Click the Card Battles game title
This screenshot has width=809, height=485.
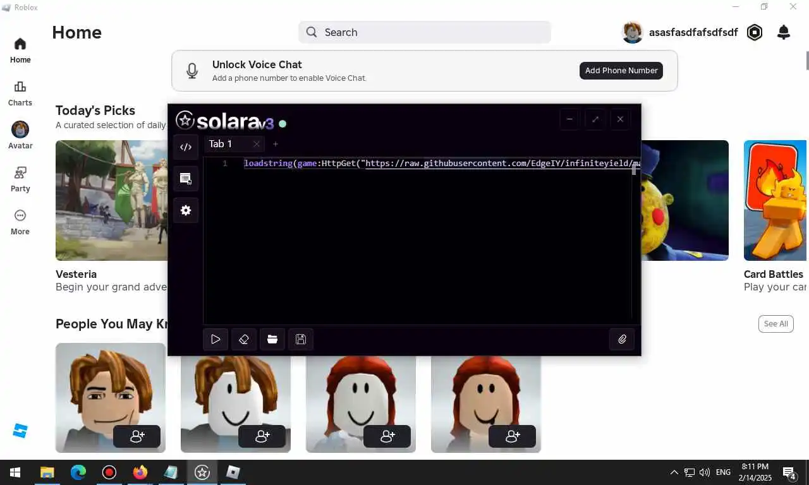click(x=774, y=274)
